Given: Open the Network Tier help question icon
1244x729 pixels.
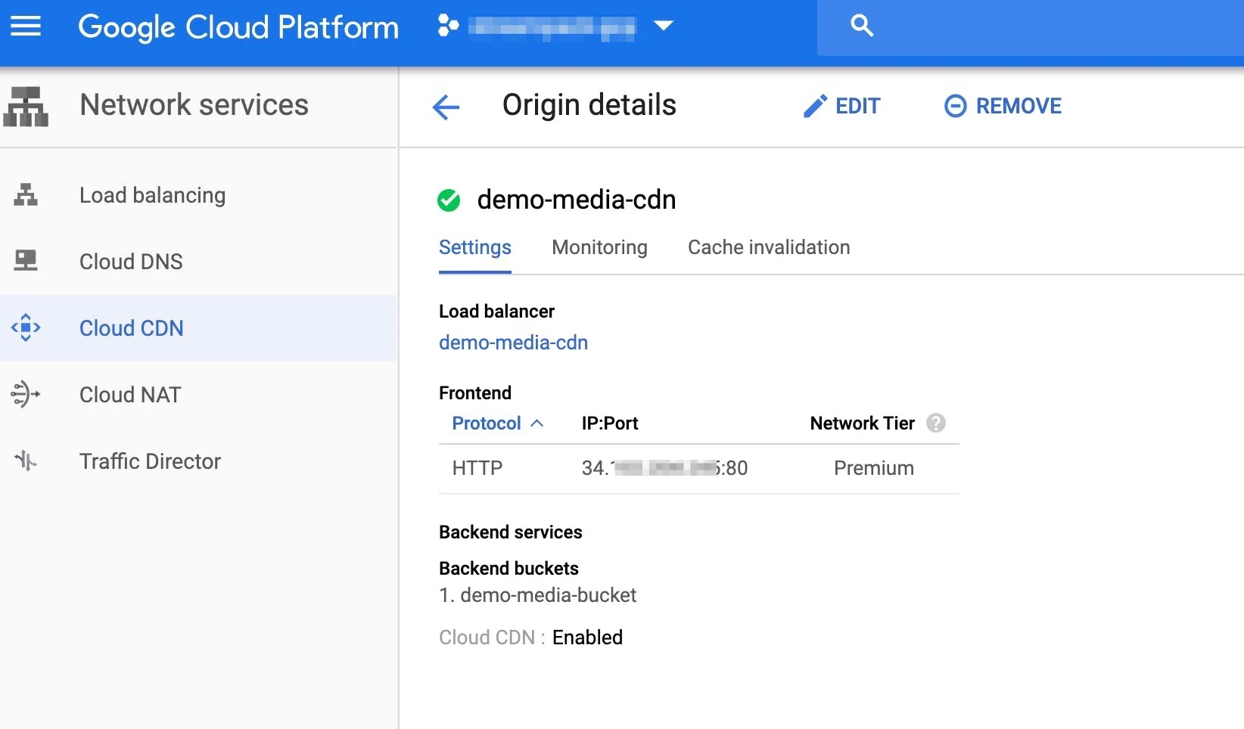Looking at the screenshot, I should click(x=936, y=423).
